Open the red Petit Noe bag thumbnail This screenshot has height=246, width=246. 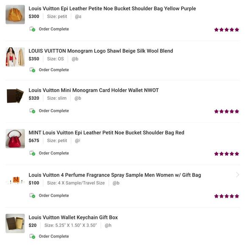coord(15,139)
